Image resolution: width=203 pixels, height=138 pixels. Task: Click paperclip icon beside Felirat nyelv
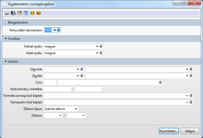(101, 46)
